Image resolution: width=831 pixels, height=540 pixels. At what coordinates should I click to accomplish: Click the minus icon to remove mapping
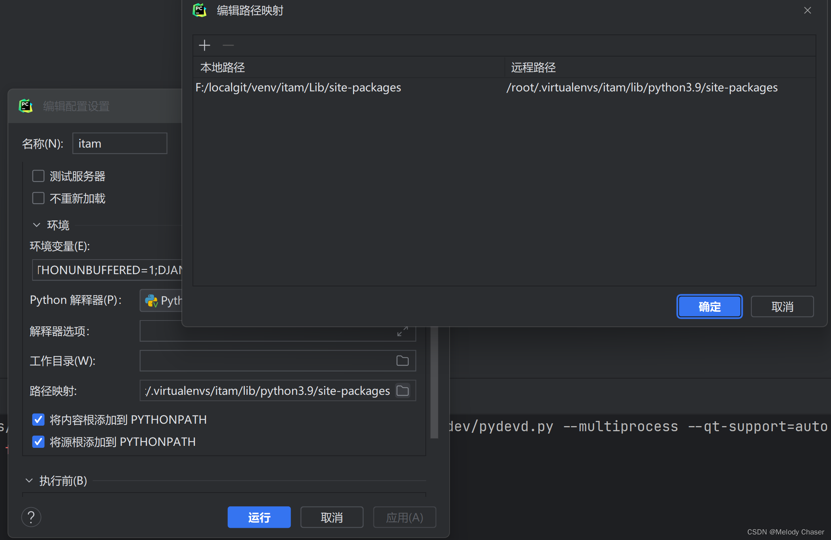228,45
